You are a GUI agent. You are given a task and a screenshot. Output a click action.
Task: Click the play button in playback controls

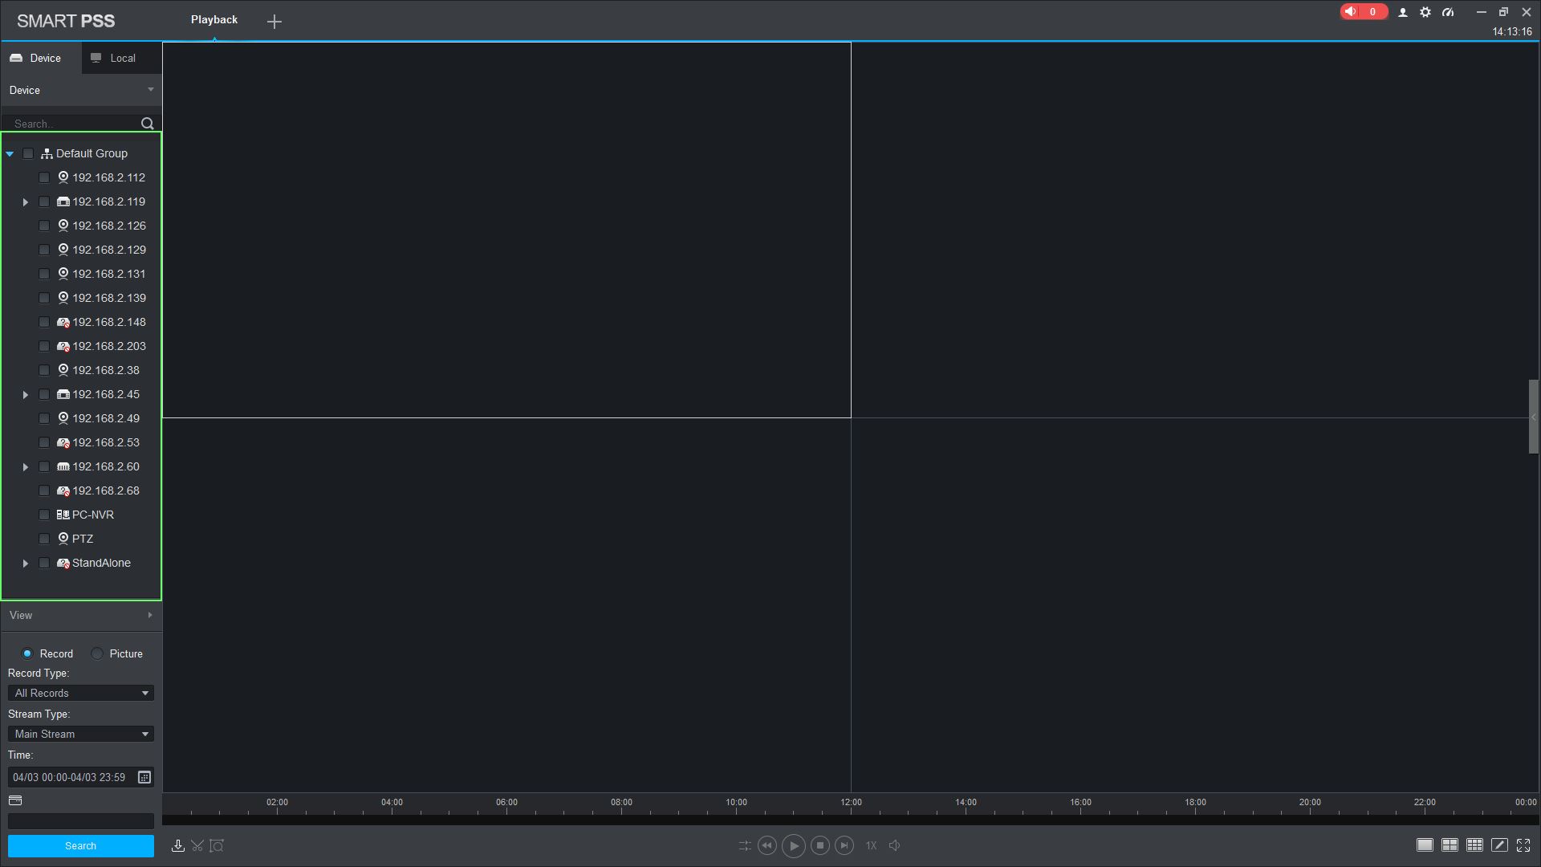[793, 845]
